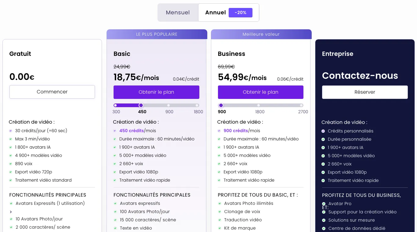Set the Basic credit slider to 300
Viewport: 417px width, 232px height.
pos(115,105)
